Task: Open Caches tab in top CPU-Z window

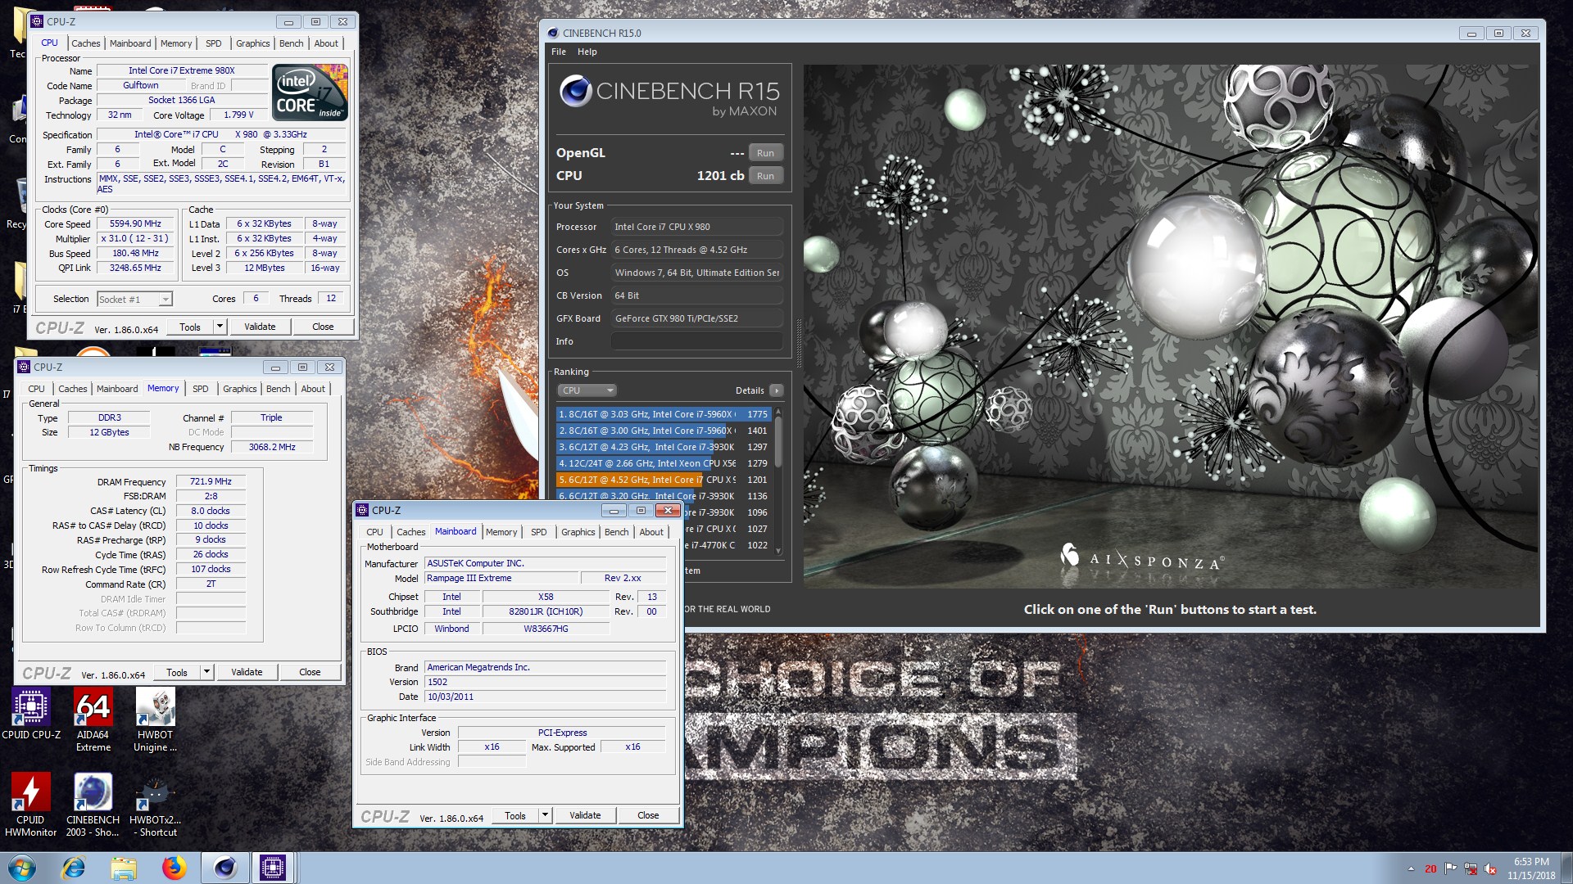Action: (85, 43)
